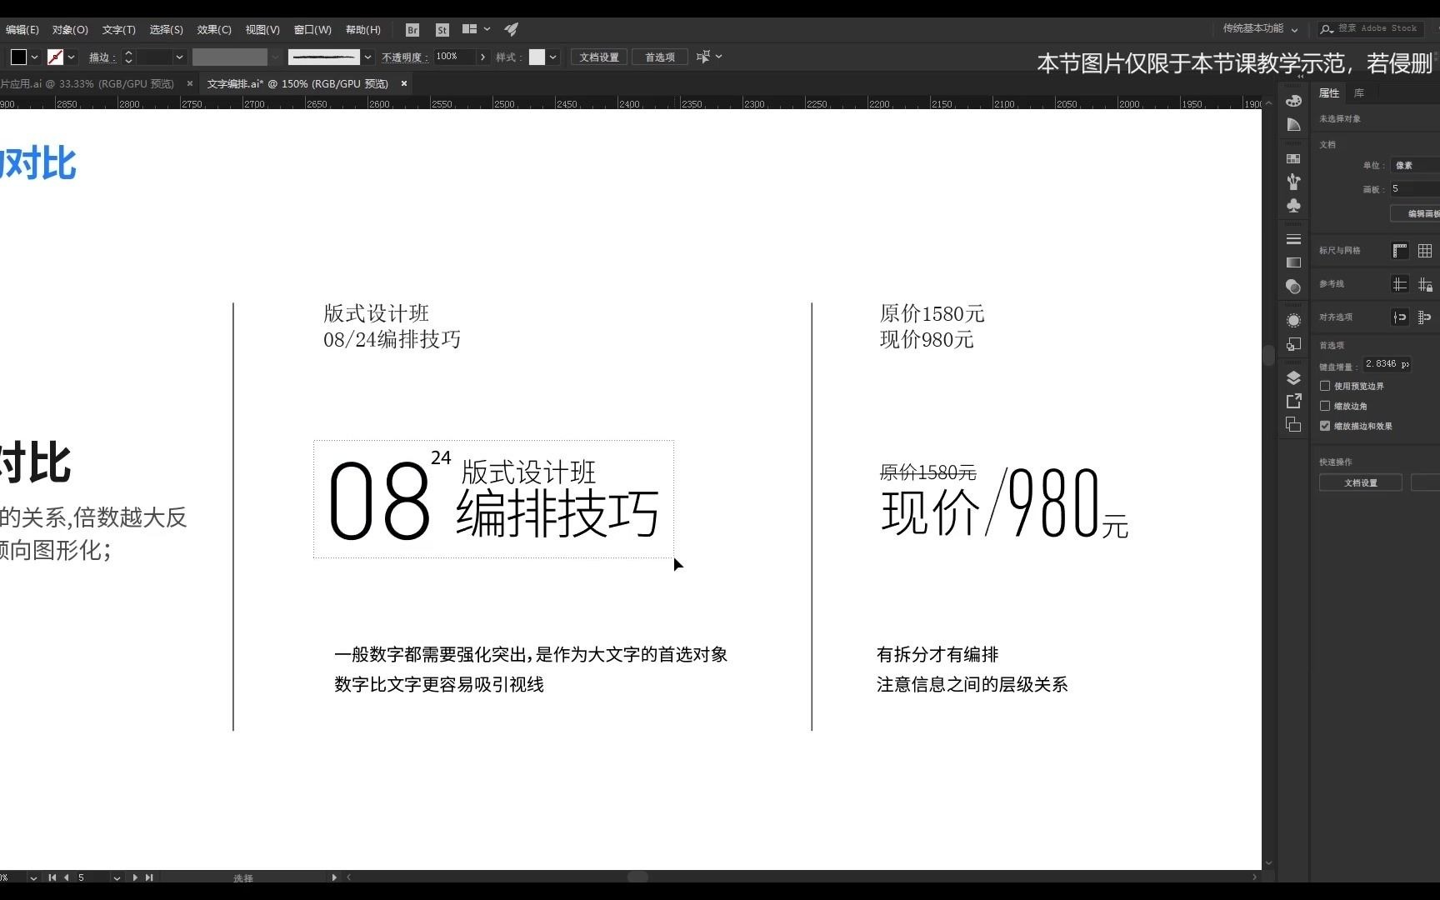Click the stroke weight stepper arrows
Screen dimensions: 1440x900
point(128,57)
